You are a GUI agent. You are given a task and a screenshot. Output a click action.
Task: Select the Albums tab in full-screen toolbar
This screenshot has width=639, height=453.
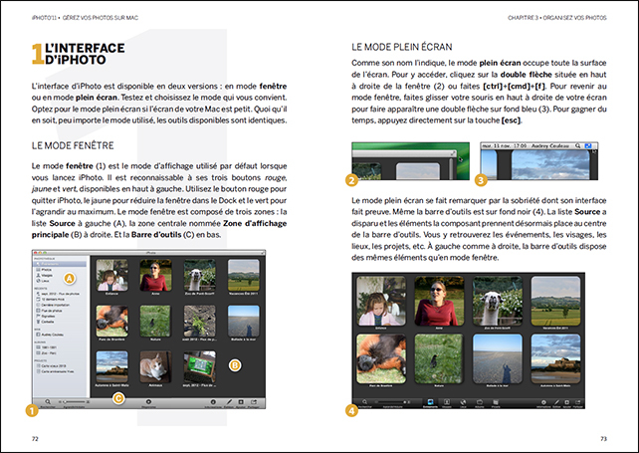(480, 402)
